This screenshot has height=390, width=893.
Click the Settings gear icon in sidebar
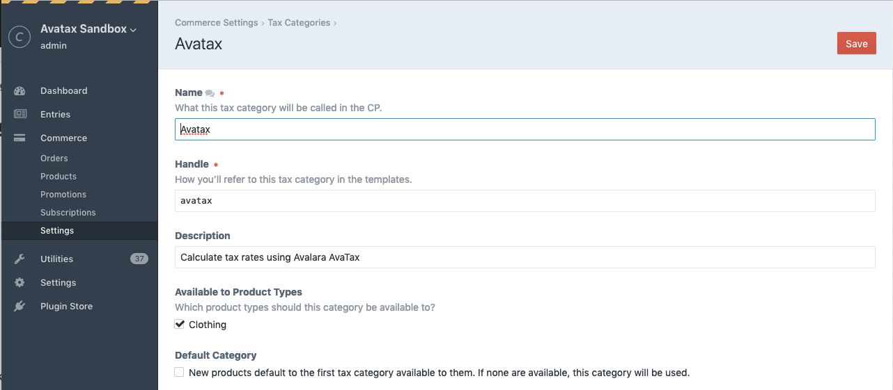point(20,283)
